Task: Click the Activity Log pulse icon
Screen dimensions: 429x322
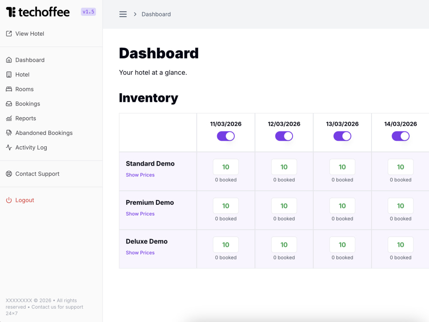Action: tap(9, 147)
